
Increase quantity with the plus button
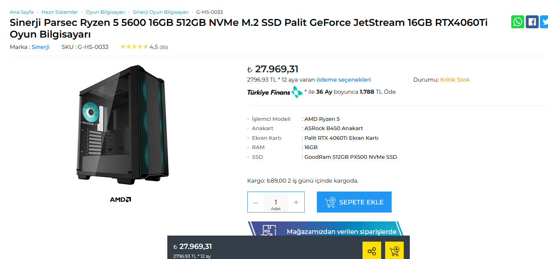click(296, 202)
